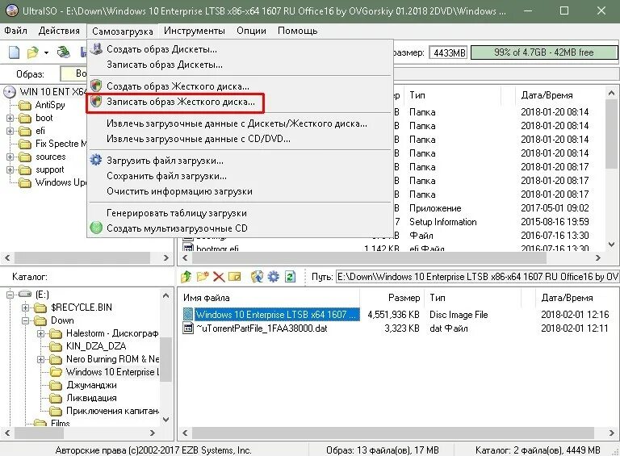Click the catalog file list horizontal scrollbar
Screen dimensions: 620x456
(x=392, y=433)
